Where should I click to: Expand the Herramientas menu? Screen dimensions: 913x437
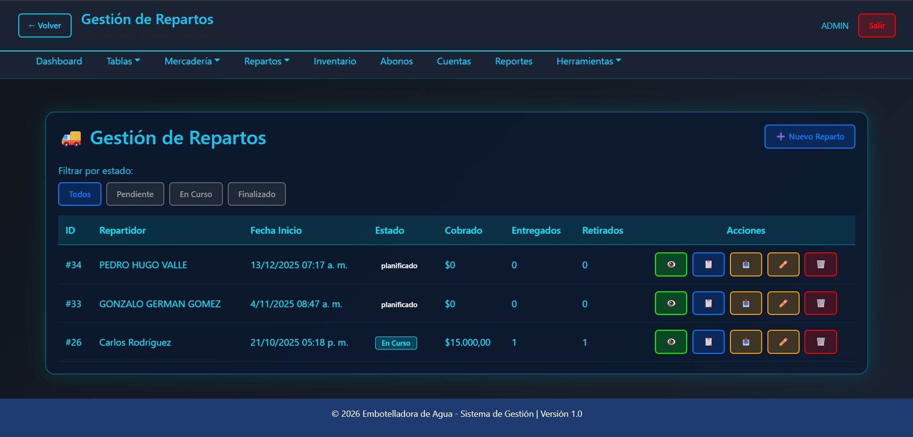point(588,61)
